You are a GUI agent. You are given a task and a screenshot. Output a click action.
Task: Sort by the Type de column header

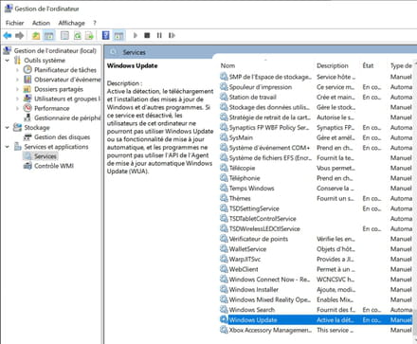pyautogui.click(x=401, y=65)
